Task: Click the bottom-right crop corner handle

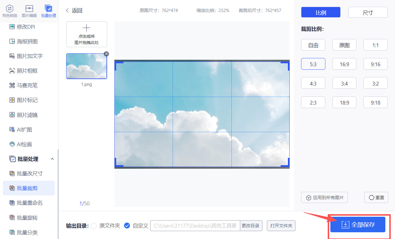Action: click(285, 163)
